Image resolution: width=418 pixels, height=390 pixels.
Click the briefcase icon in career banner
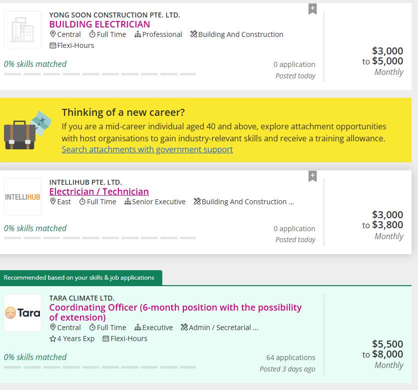coord(20,134)
